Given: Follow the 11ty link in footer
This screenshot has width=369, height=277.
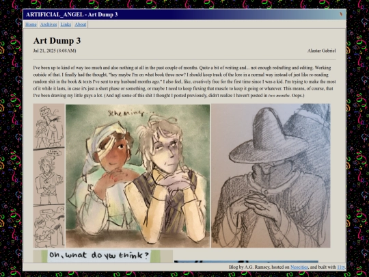Looking at the screenshot, I should click(341, 267).
